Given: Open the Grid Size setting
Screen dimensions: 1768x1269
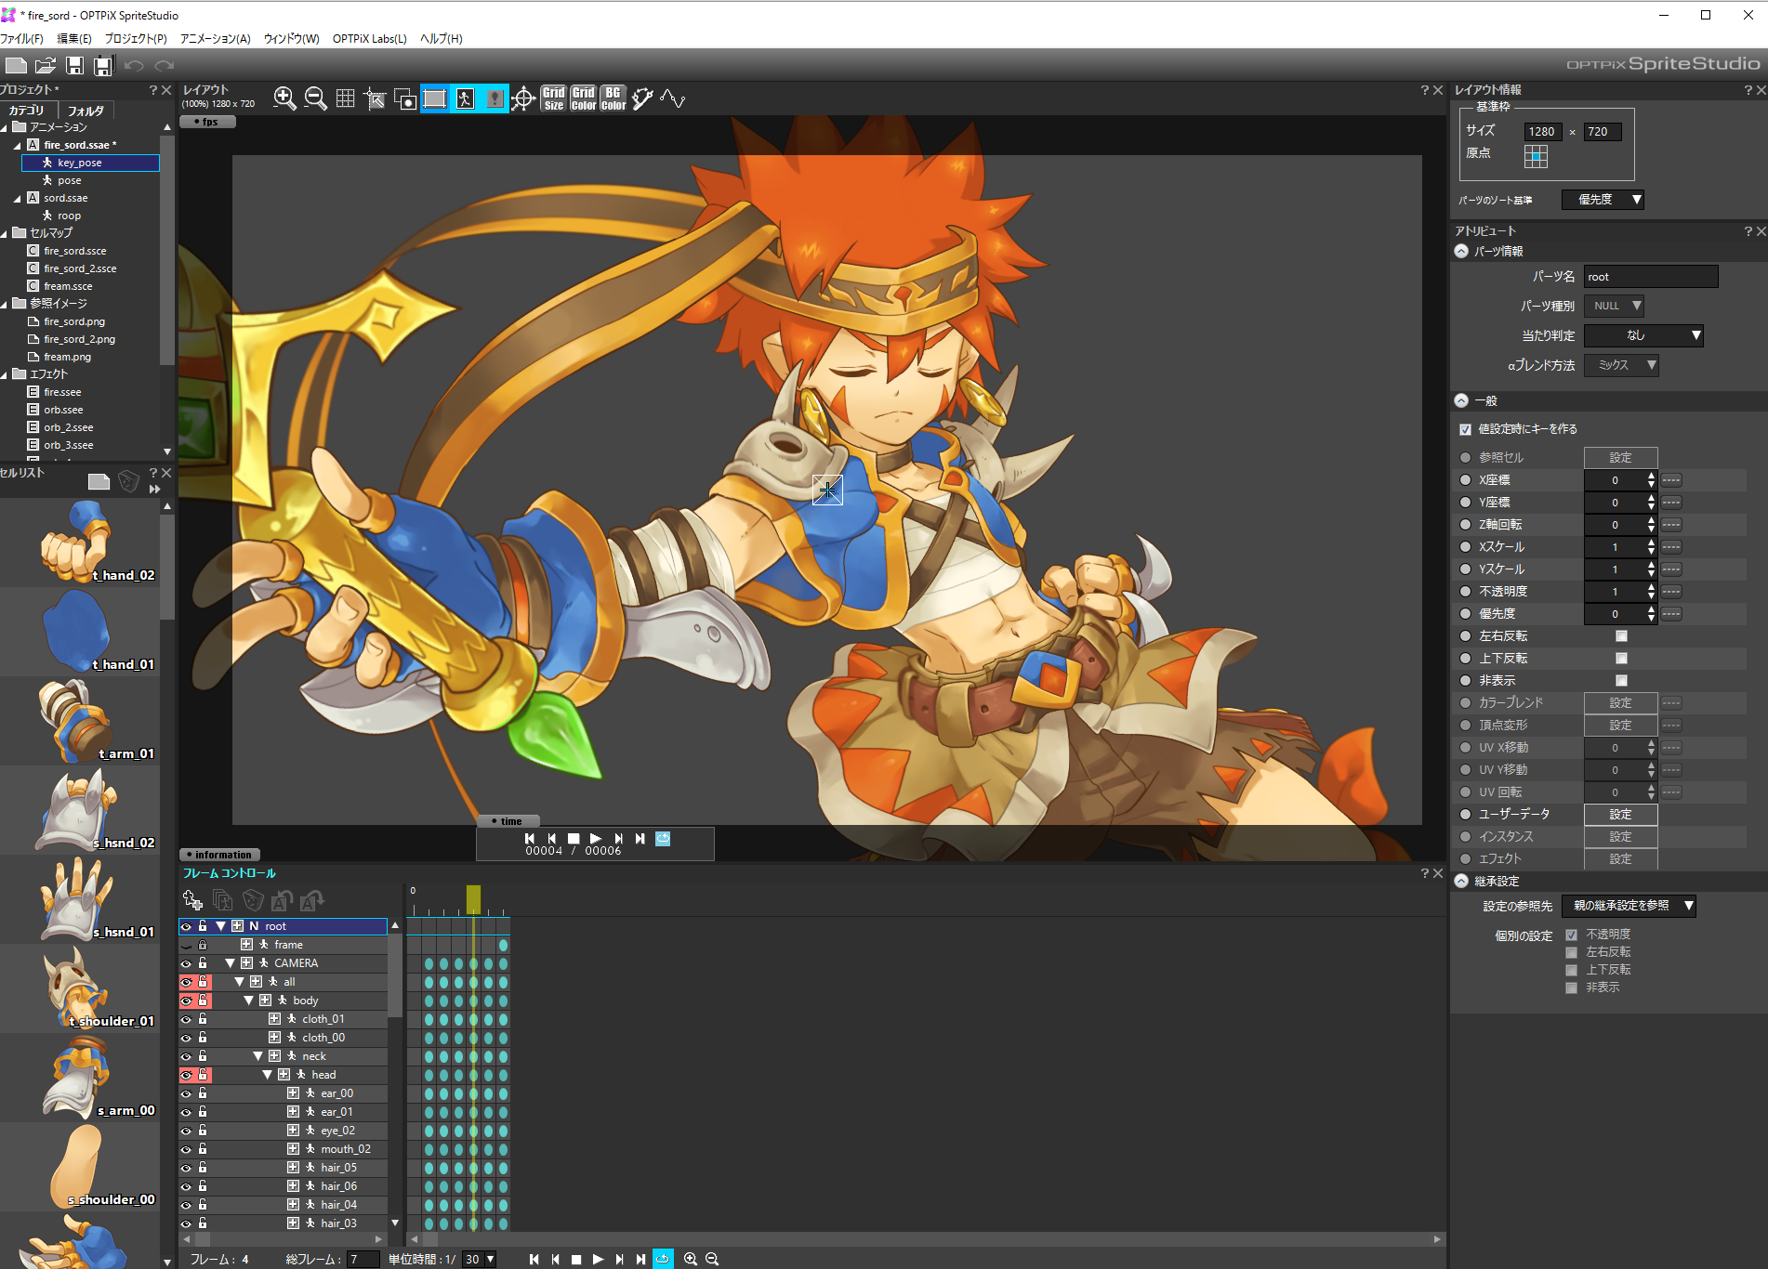Looking at the screenshot, I should tap(554, 98).
